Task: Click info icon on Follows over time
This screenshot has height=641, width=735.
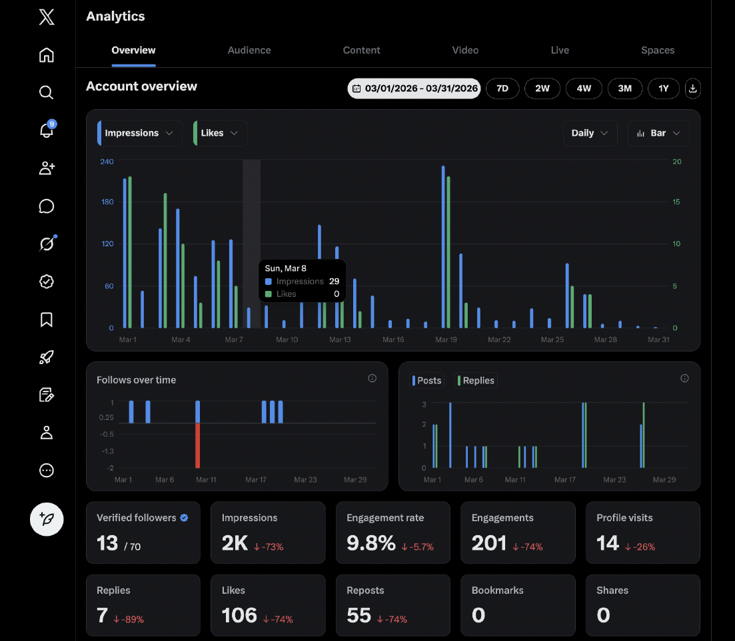Action: tap(372, 379)
